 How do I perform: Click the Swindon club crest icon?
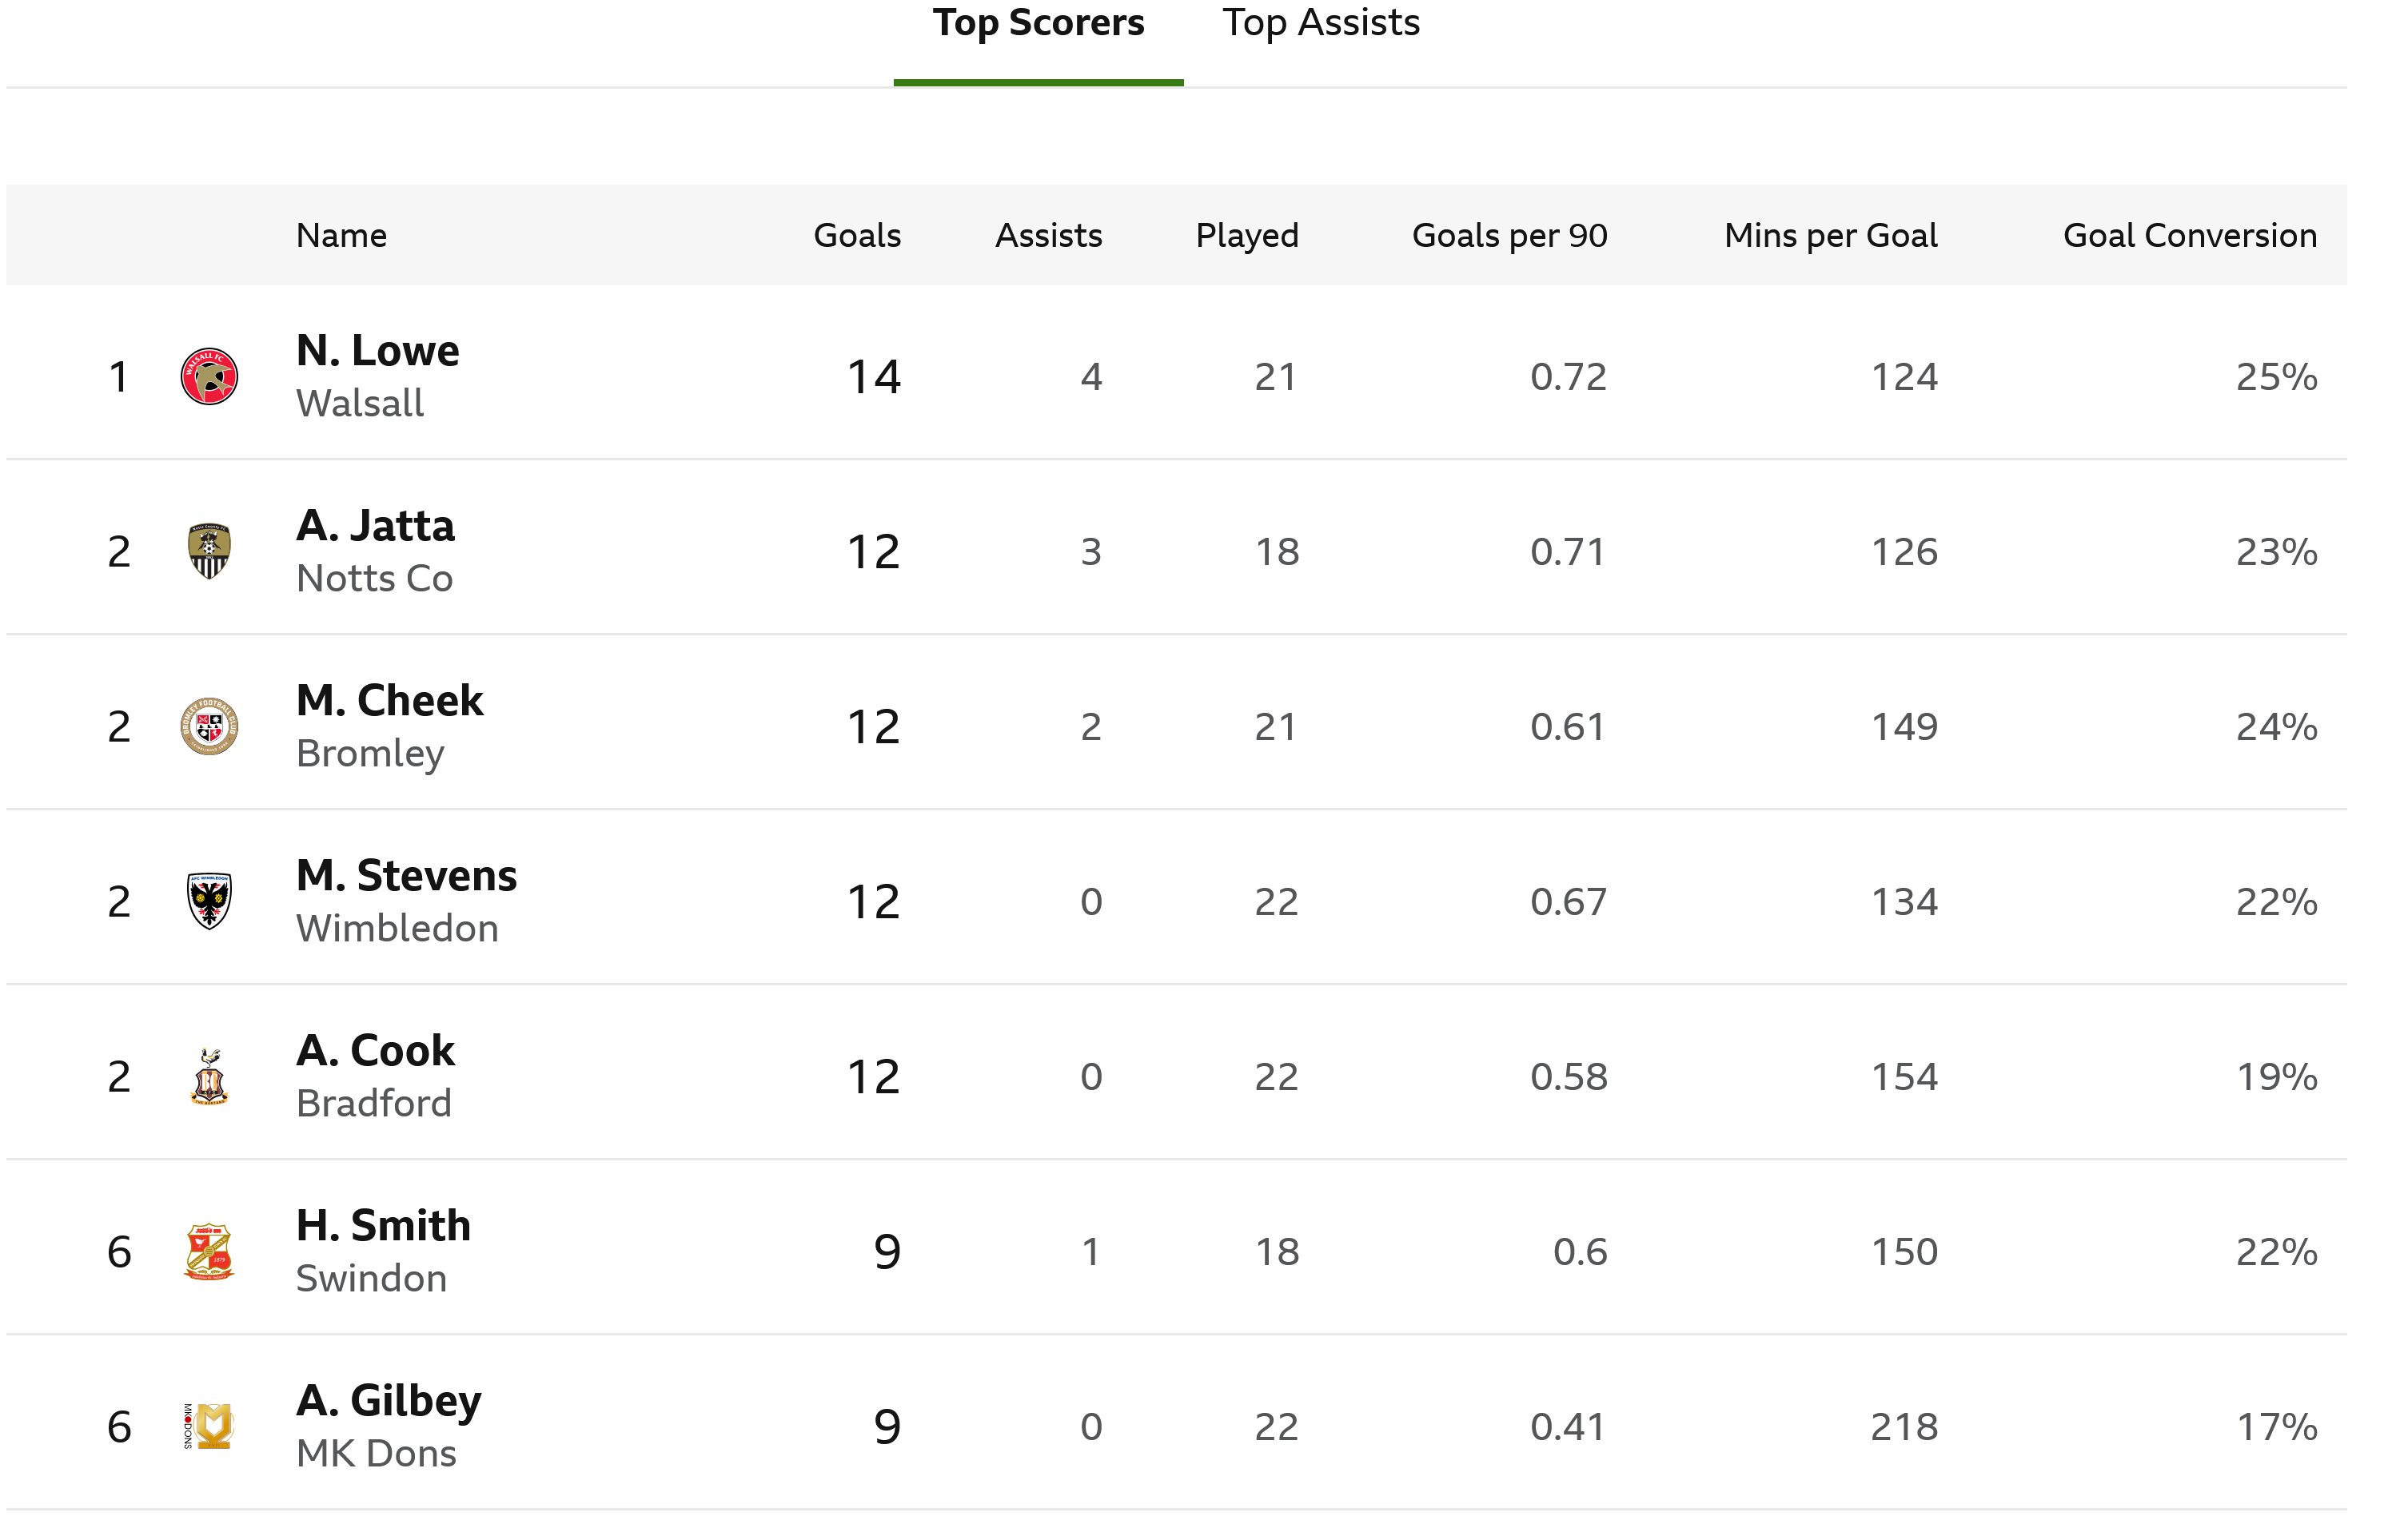(x=209, y=1251)
